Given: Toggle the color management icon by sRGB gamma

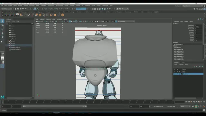Looking at the screenshot, I should (x=116, y=22).
